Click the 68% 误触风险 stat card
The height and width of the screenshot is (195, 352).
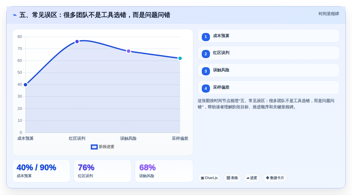164,171
